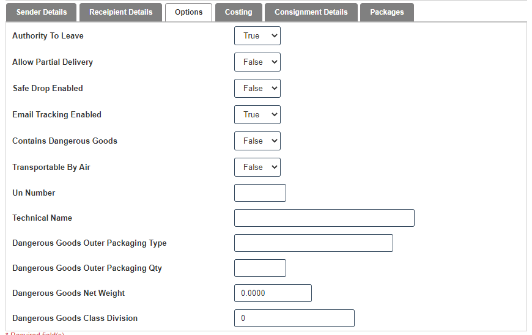Click the Un Number input field
Viewport: 532px width, 335px height.
(260, 193)
